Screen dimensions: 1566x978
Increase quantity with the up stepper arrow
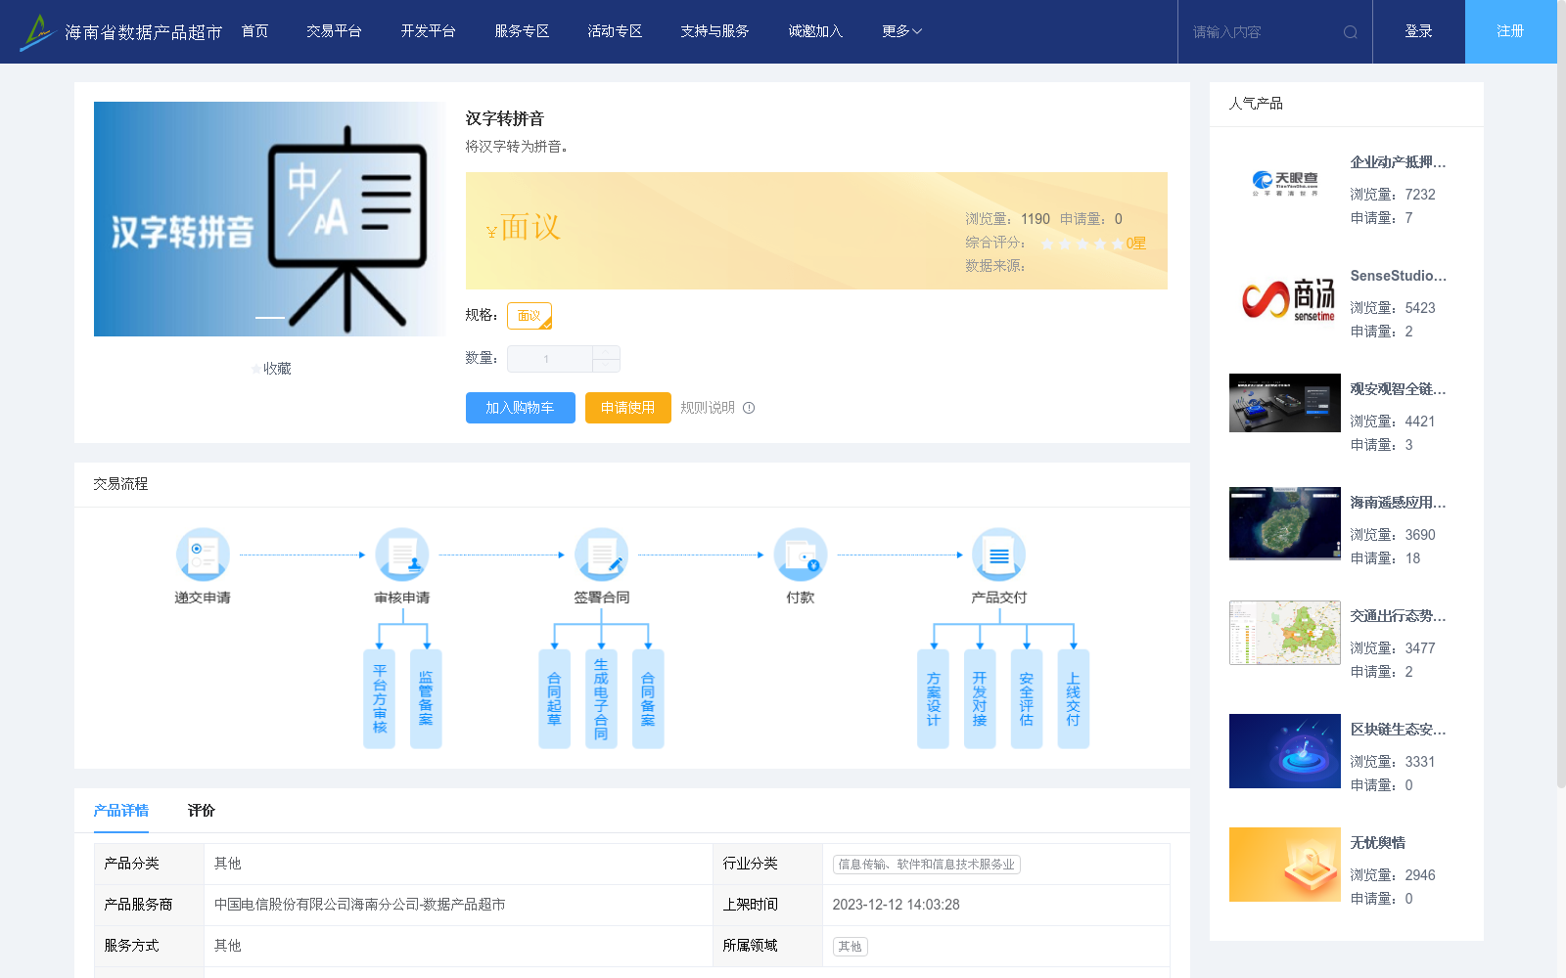click(606, 352)
